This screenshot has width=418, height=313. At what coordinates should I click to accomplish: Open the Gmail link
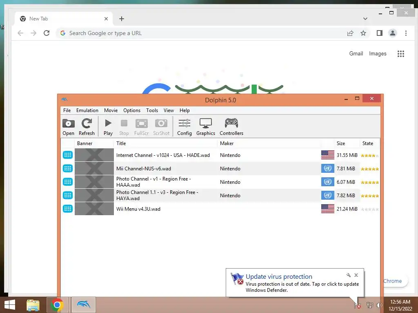click(356, 53)
